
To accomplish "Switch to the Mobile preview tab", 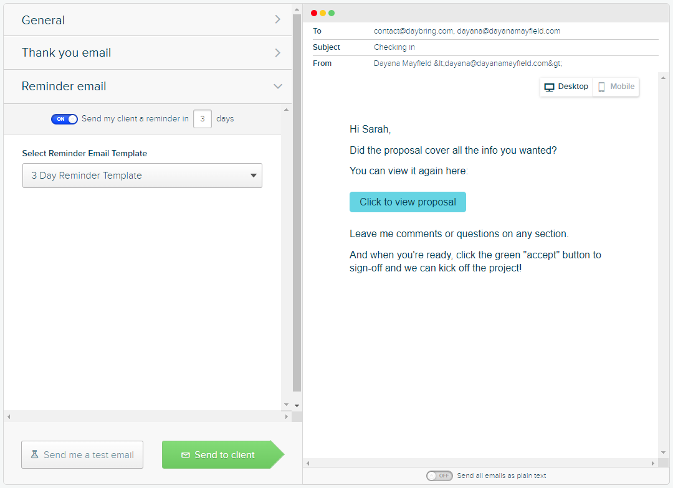I will click(x=616, y=87).
